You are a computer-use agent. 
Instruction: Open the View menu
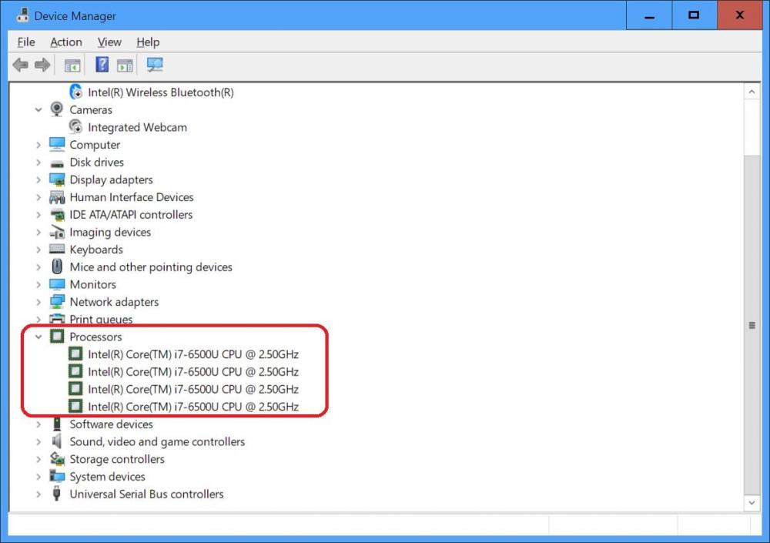coord(109,42)
